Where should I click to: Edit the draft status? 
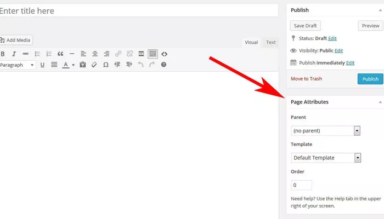point(332,38)
